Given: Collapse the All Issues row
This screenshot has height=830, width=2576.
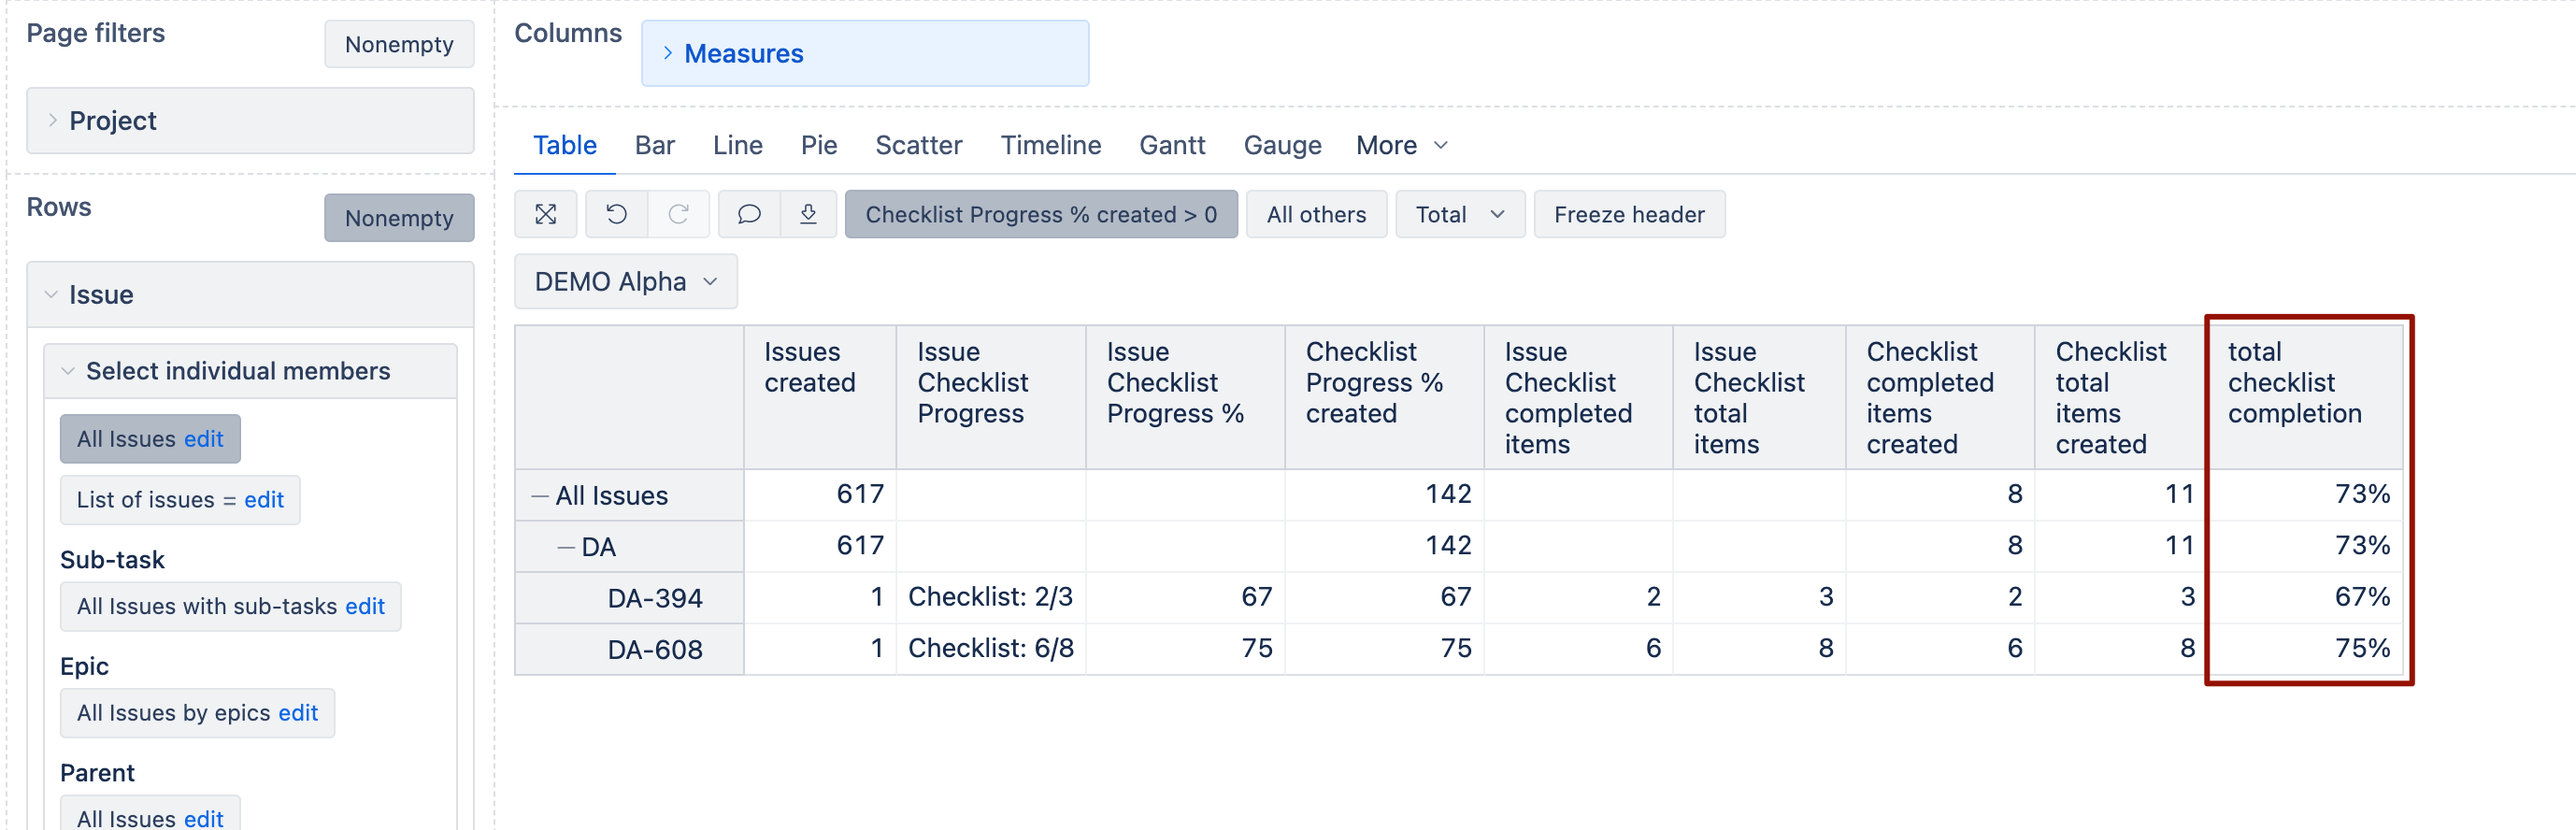Looking at the screenshot, I should tap(540, 496).
